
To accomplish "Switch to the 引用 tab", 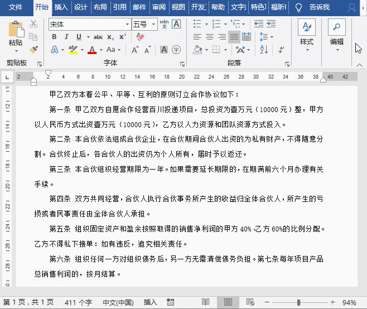I will pos(120,7).
